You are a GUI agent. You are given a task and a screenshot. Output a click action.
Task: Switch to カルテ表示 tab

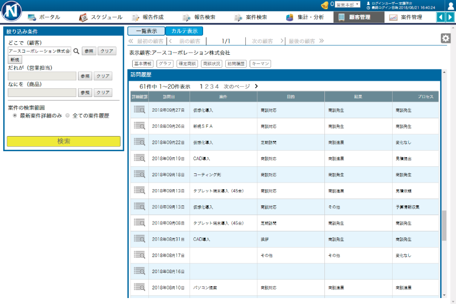point(184,31)
